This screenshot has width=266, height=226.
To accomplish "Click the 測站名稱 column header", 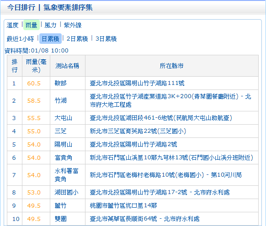I will pyautogui.click(x=67, y=66).
